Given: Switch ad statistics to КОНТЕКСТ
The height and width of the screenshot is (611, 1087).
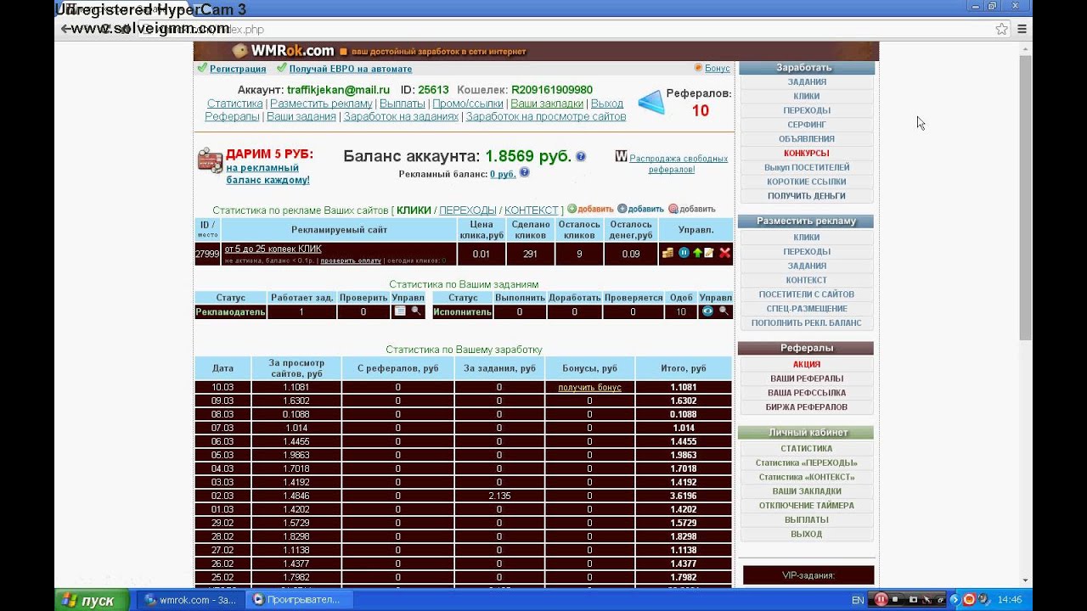Looking at the screenshot, I should tap(532, 210).
